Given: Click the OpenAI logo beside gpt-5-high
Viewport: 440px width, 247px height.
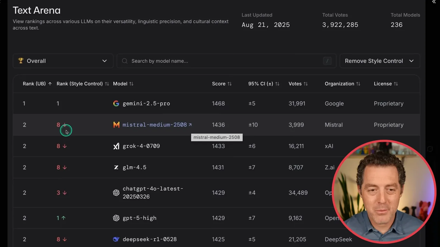Looking at the screenshot, I should [x=116, y=218].
